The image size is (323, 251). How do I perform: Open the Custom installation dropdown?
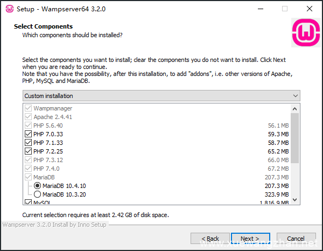coord(161,96)
